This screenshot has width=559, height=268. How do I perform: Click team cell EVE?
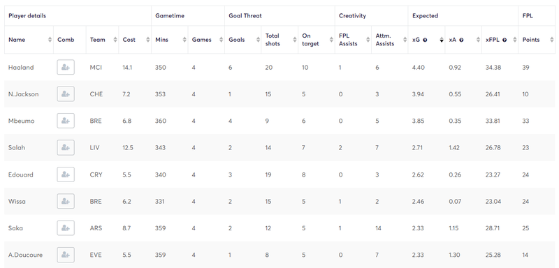tap(96, 255)
